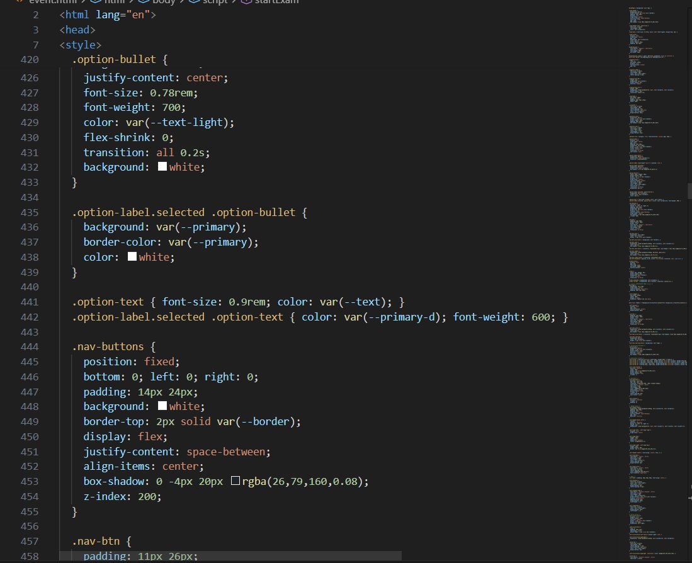
Task: Click 'transition: all 0.2s;' declaration
Action: coord(147,152)
